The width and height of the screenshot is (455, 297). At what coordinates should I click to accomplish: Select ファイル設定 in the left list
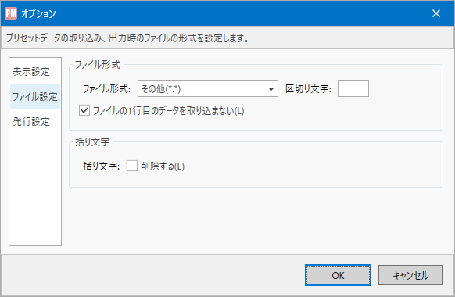[35, 96]
